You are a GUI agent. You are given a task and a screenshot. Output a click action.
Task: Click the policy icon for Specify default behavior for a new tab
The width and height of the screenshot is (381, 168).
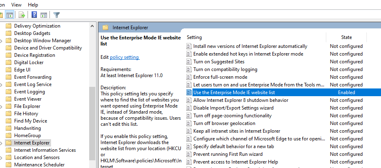[189, 146]
